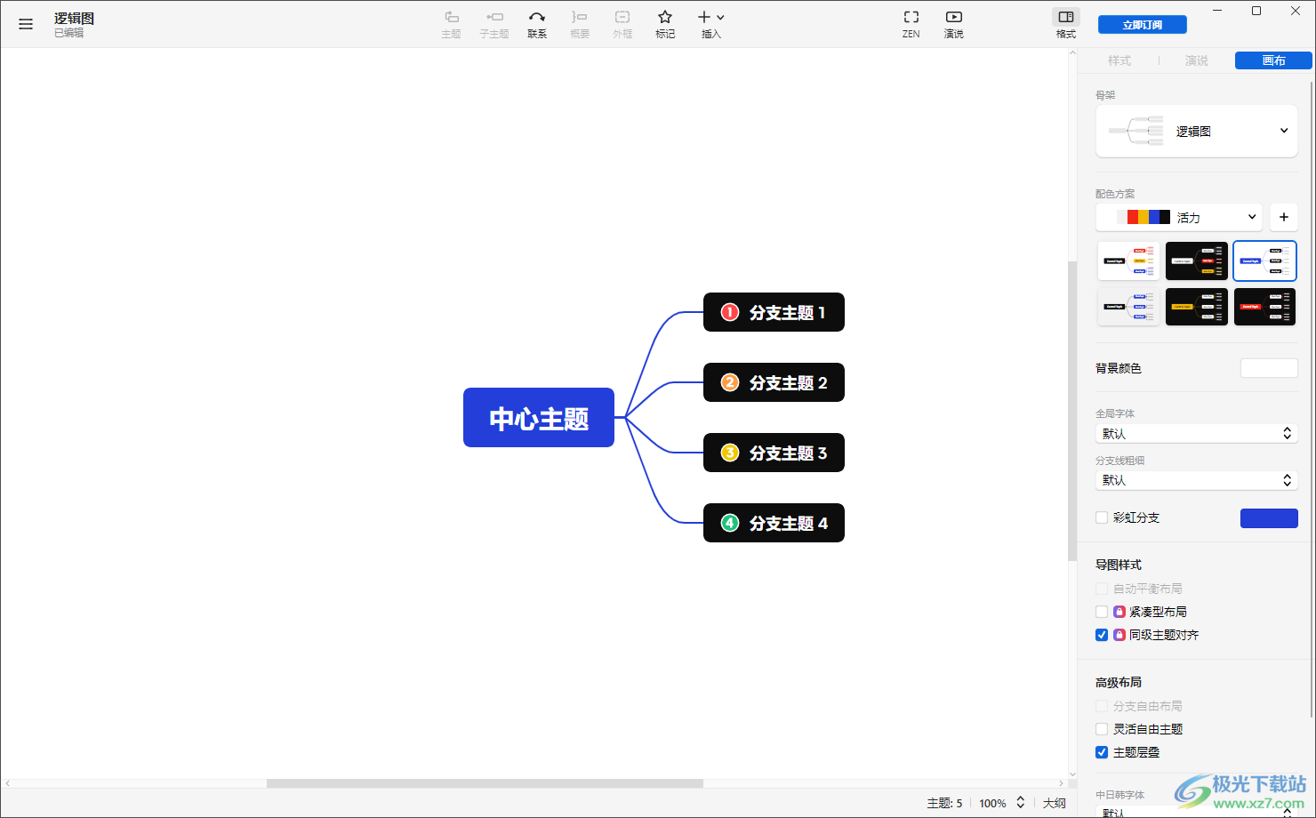
Task: Uncheck topic overlap (主题层叠) checkbox
Action: tap(1102, 752)
